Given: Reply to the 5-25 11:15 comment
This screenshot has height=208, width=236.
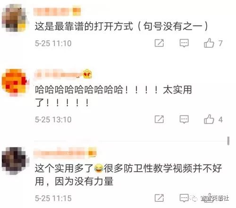Looking at the screenshot, I should point(184,198).
